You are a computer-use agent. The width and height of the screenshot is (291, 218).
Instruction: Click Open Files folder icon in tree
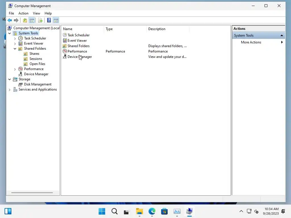coord(26,64)
